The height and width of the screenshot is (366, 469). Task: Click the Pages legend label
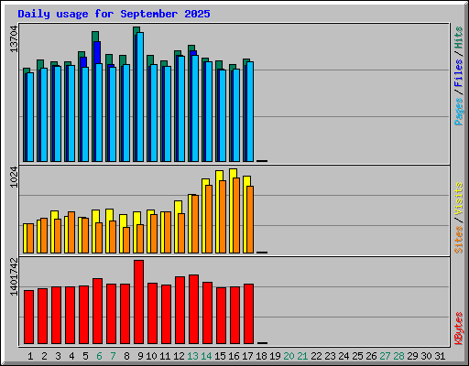pos(459,112)
